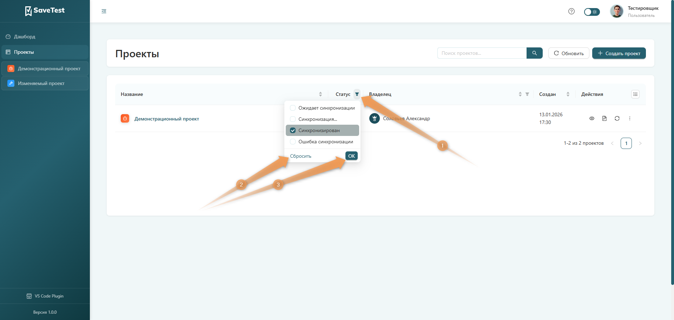674x320 pixels.
Task: Collapse the sidebar menu icon
Action: pyautogui.click(x=104, y=11)
